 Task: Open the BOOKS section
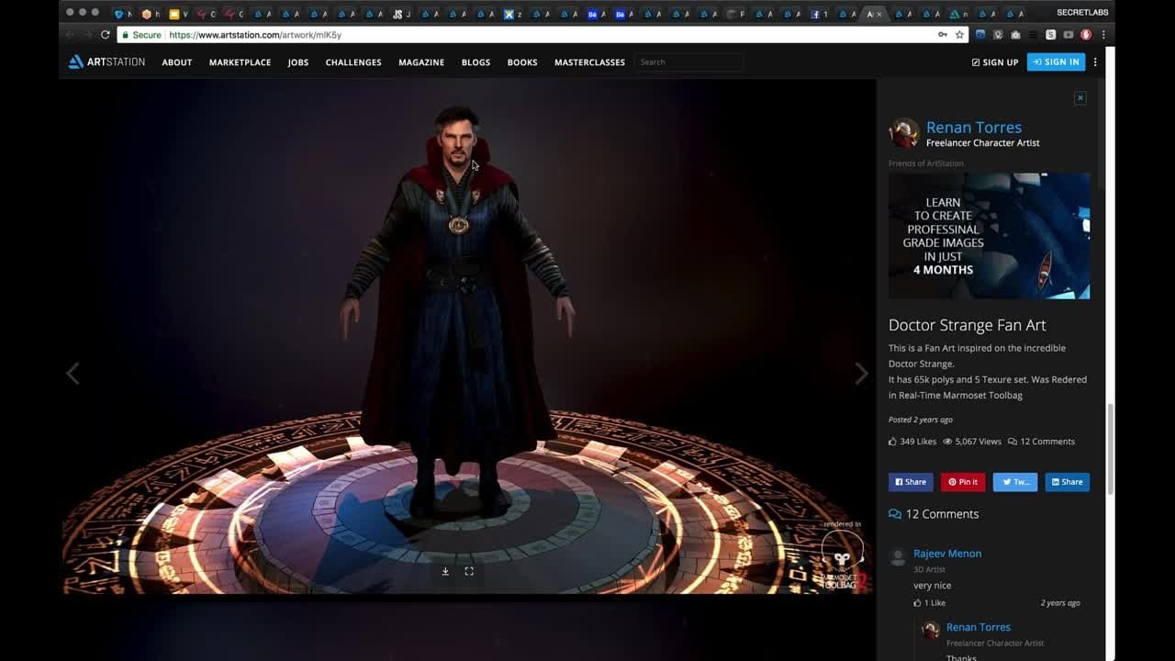point(522,62)
